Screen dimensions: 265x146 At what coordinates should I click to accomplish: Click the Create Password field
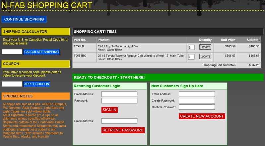197,101
